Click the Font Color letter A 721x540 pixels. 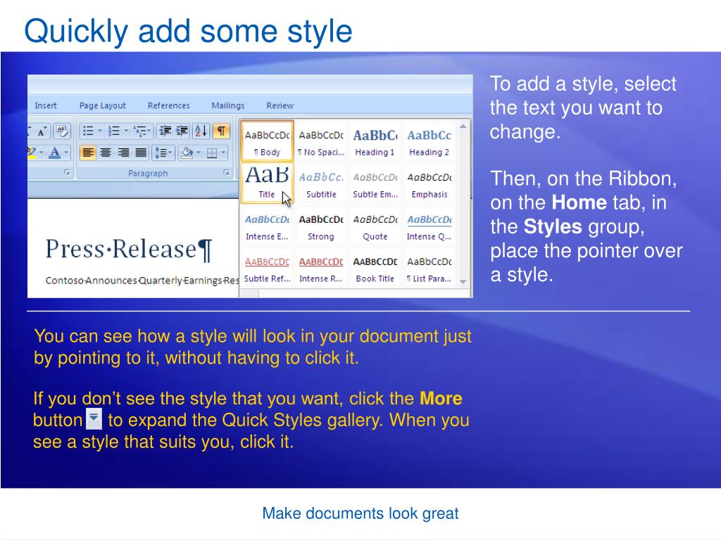tap(55, 153)
